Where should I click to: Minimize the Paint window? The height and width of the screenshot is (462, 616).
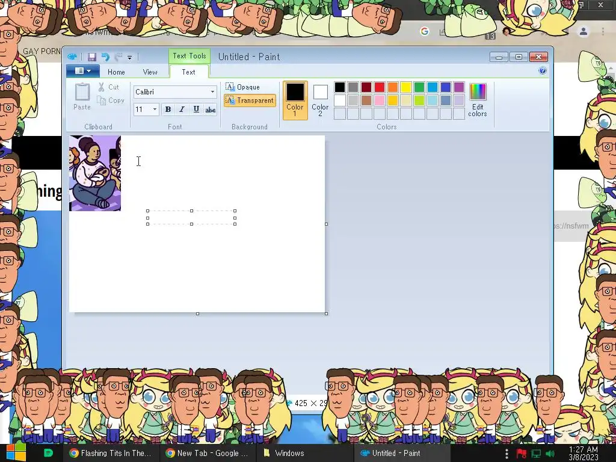[x=499, y=57]
